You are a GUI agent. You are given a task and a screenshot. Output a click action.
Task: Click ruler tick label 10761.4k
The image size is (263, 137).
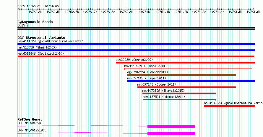pyautogui.click(x=217, y=12)
